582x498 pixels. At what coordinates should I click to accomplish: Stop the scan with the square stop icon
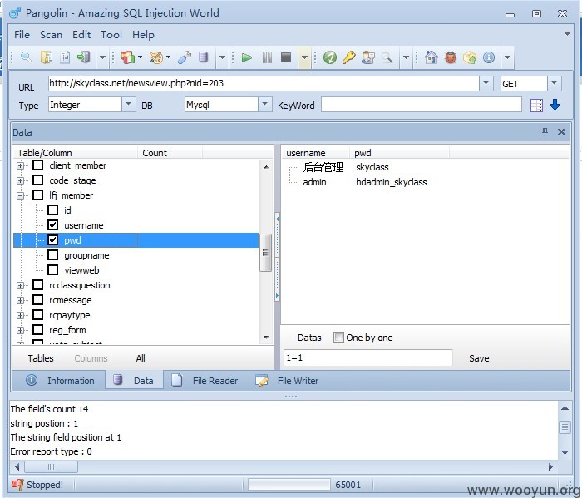click(286, 57)
